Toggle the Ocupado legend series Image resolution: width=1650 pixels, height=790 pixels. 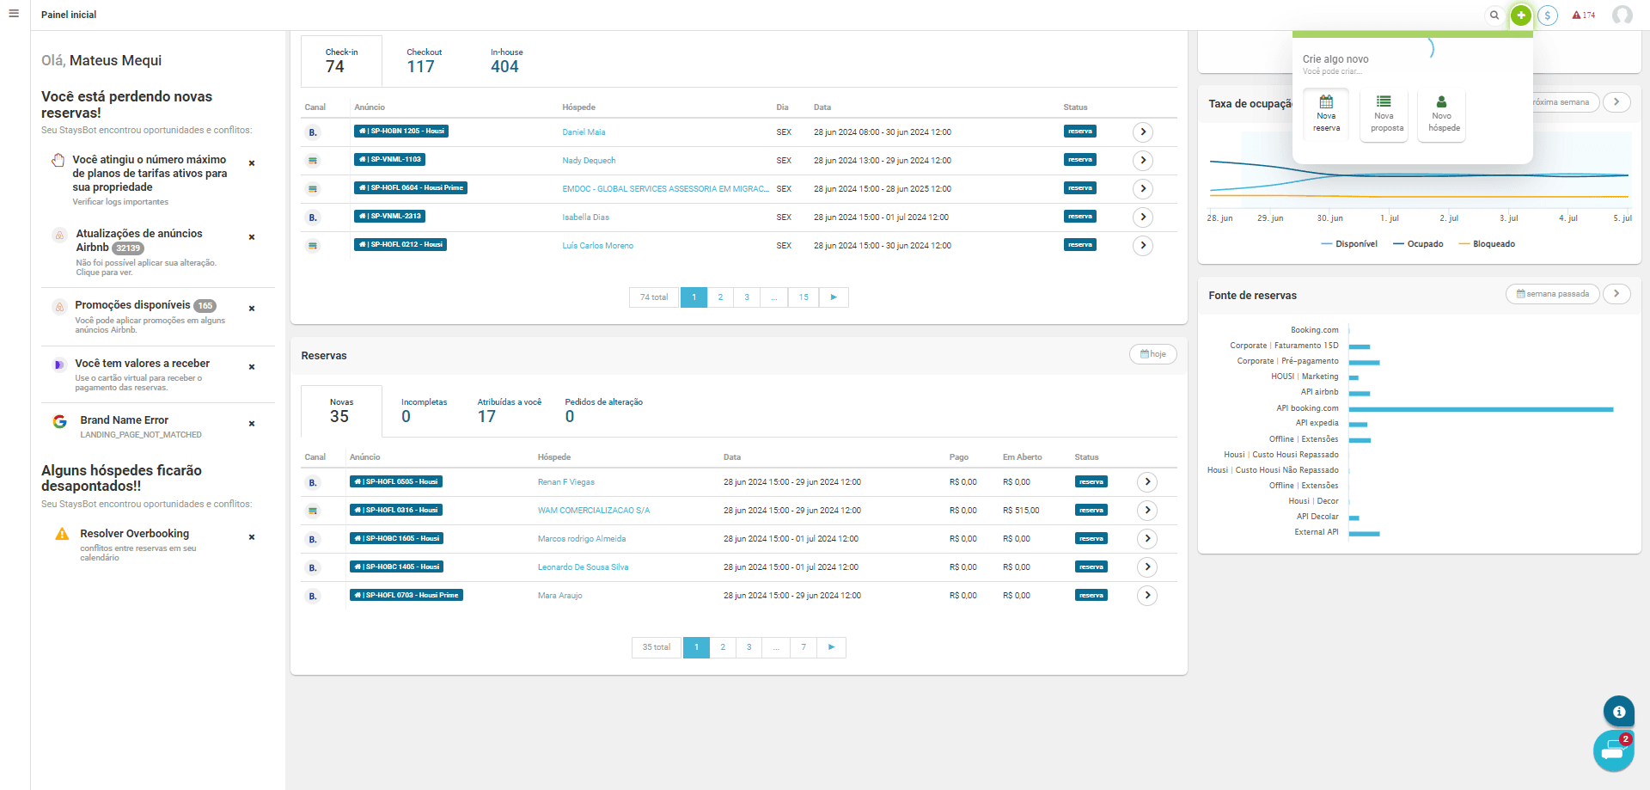click(1418, 244)
